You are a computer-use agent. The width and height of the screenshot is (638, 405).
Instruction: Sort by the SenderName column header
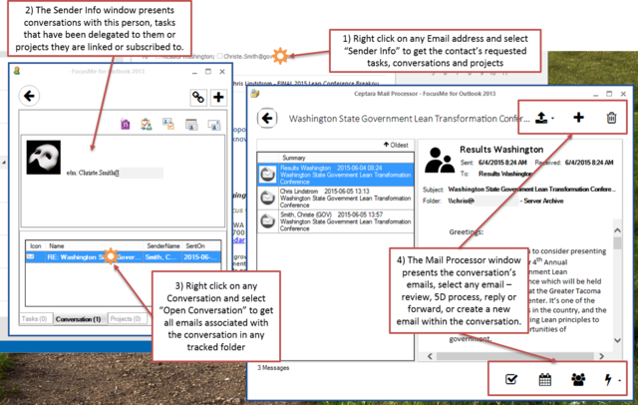[x=163, y=245]
